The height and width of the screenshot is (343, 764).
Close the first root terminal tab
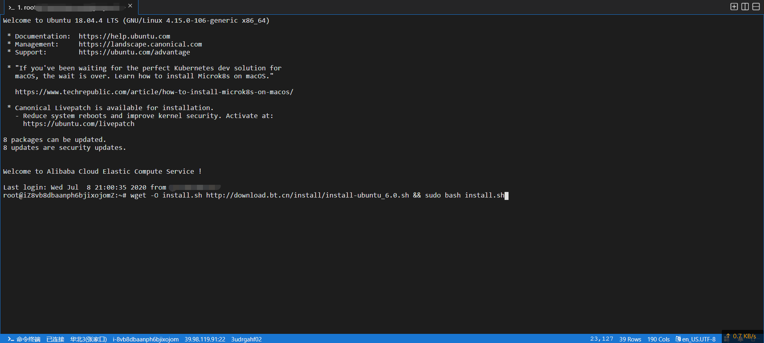(130, 6)
